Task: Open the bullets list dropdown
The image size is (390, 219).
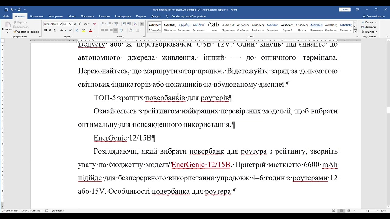Action: pyautogui.click(x=105, y=24)
